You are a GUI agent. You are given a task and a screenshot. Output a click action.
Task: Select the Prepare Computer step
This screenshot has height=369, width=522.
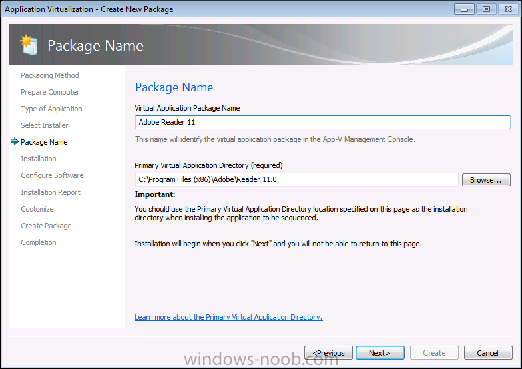50,92
